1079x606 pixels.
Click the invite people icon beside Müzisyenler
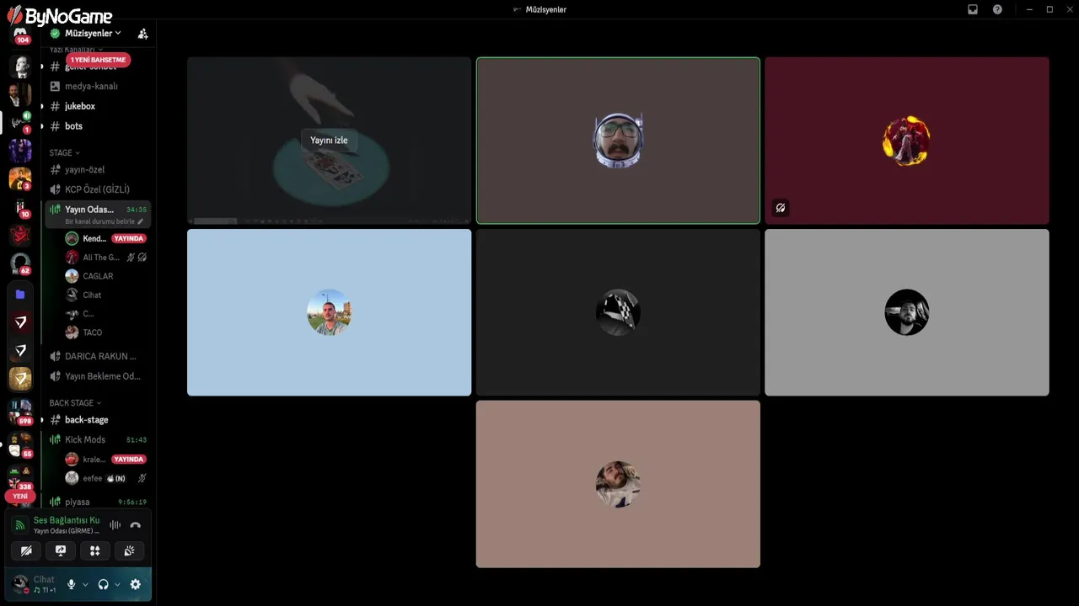click(142, 34)
